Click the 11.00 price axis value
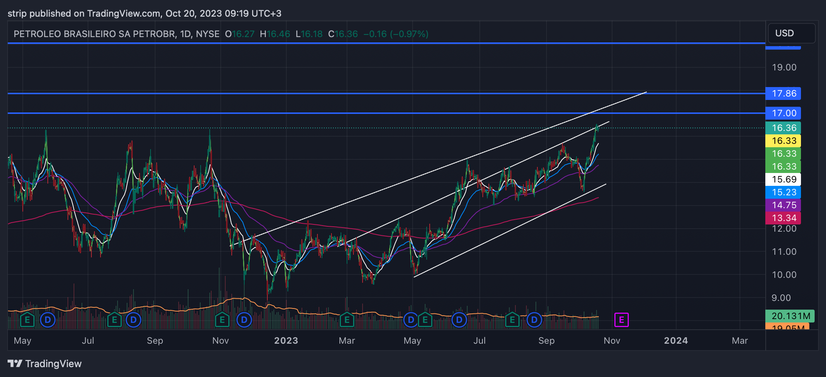The image size is (826, 377). coord(784,252)
